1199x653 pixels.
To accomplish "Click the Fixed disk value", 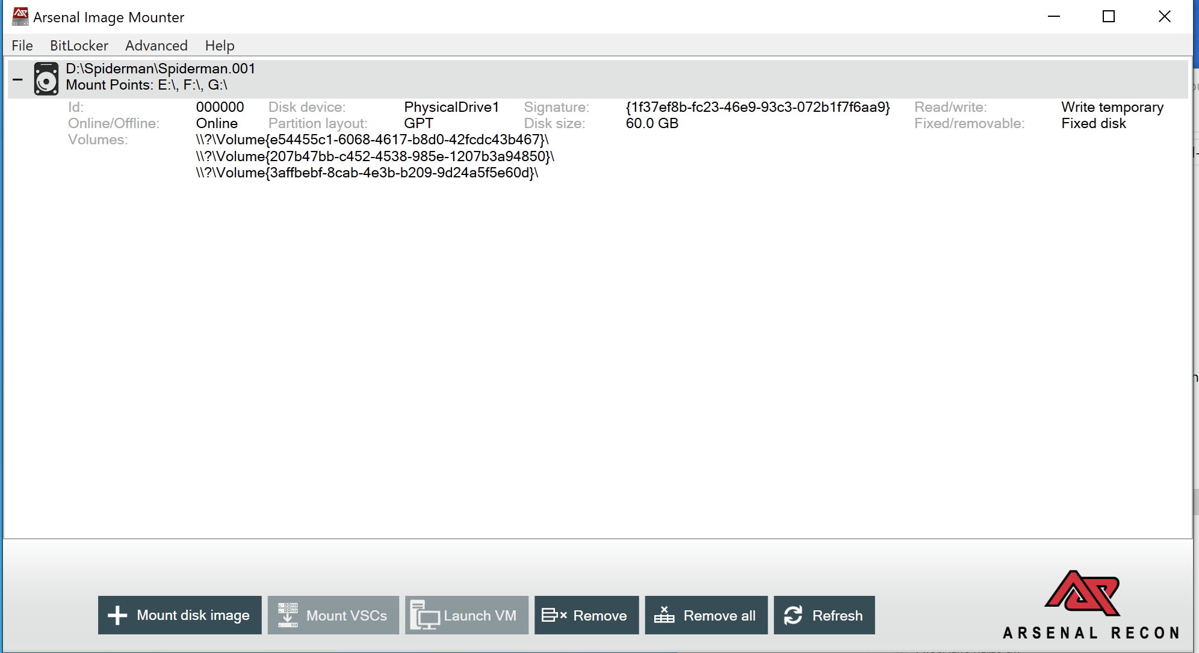I will [1094, 123].
